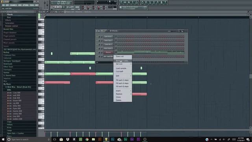Choose Fill each 2 steps

point(122,80)
